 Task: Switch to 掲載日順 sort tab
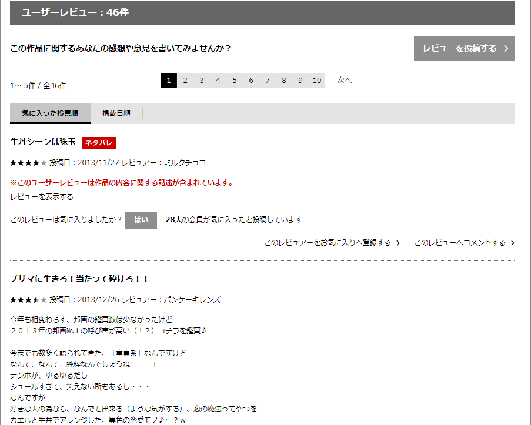116,113
